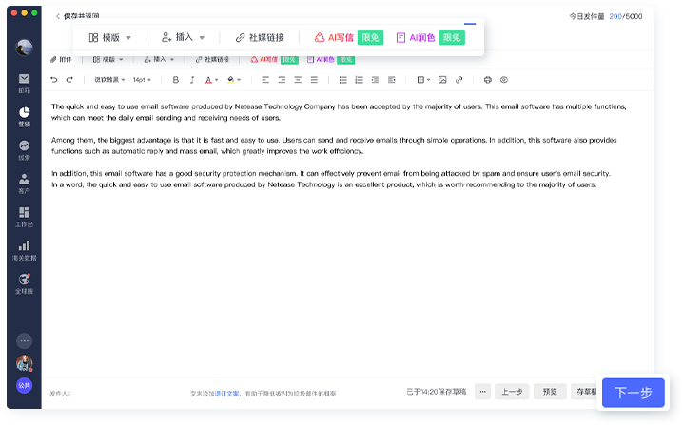Click the undo arrow in editor toolbar
The height and width of the screenshot is (425, 683).
click(54, 80)
